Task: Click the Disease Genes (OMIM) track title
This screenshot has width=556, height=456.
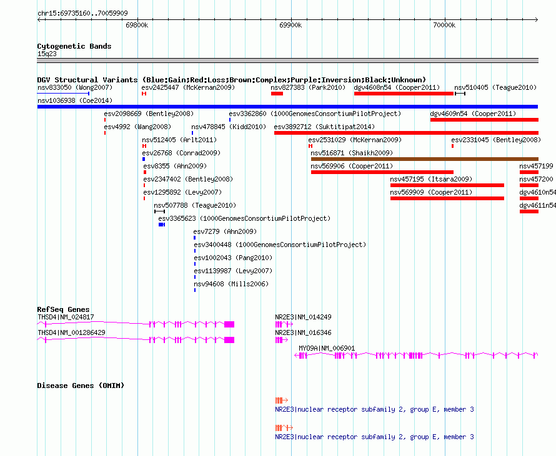Action: click(81, 386)
